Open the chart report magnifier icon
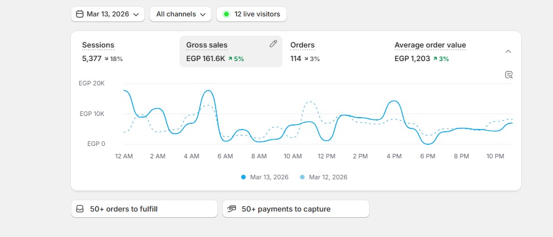Image resolution: width=553 pixels, height=237 pixels. (508, 75)
